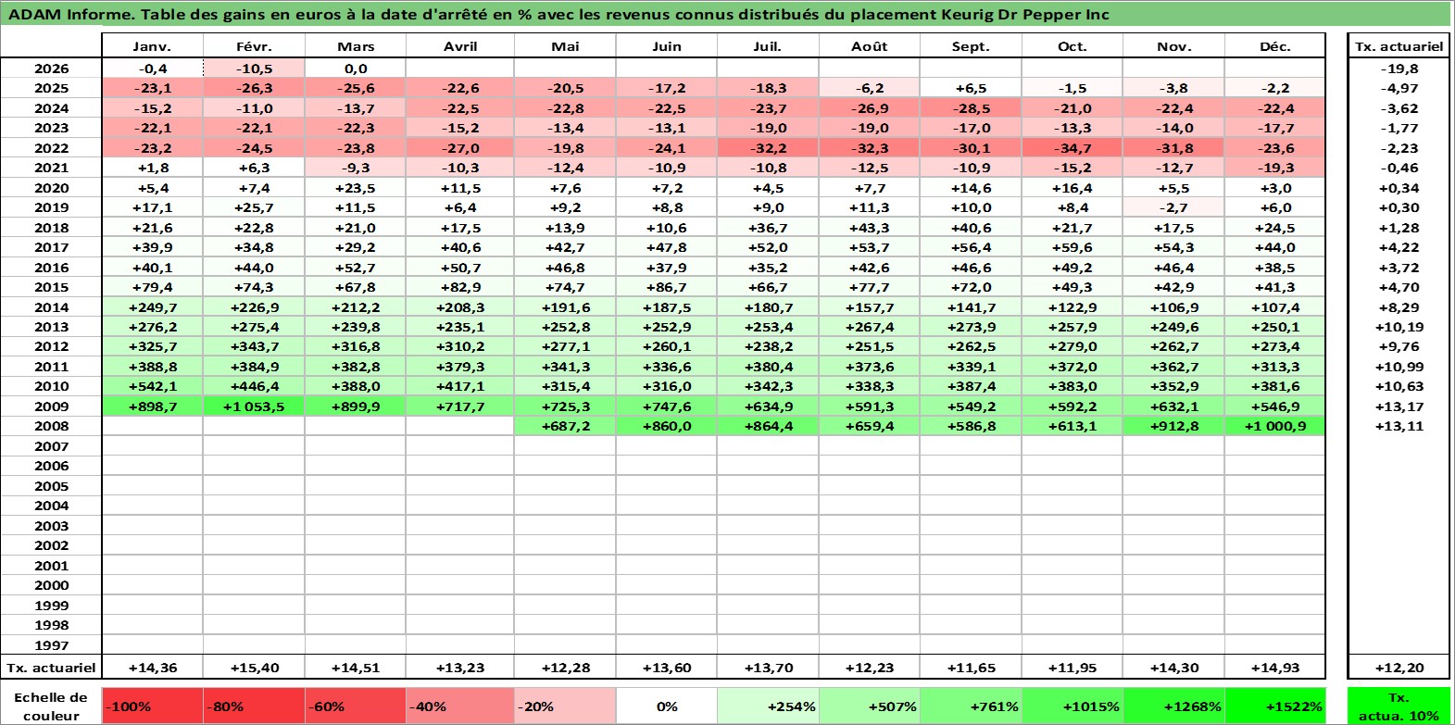Click the 'Févr.' column header
Screen dimensions: 1455x725
pos(254,46)
